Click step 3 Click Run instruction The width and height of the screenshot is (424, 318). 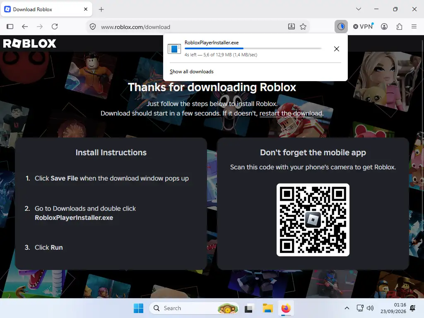49,248
